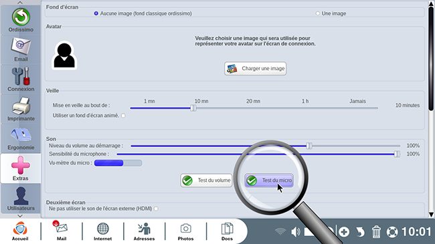Enable 'Utiliser un fond d'écran animé' checkbox
This screenshot has height=244, width=435.
(x=123, y=116)
